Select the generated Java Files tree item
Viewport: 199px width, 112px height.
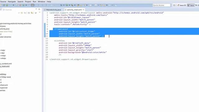pos(6,31)
